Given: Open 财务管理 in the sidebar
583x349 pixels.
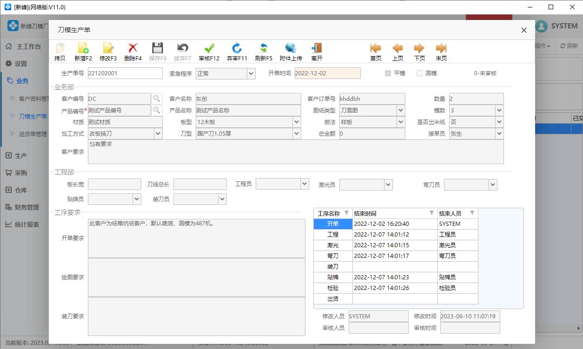Looking at the screenshot, I should tap(22, 207).
